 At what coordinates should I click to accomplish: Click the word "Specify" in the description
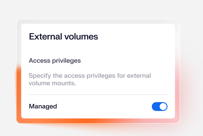[39, 76]
